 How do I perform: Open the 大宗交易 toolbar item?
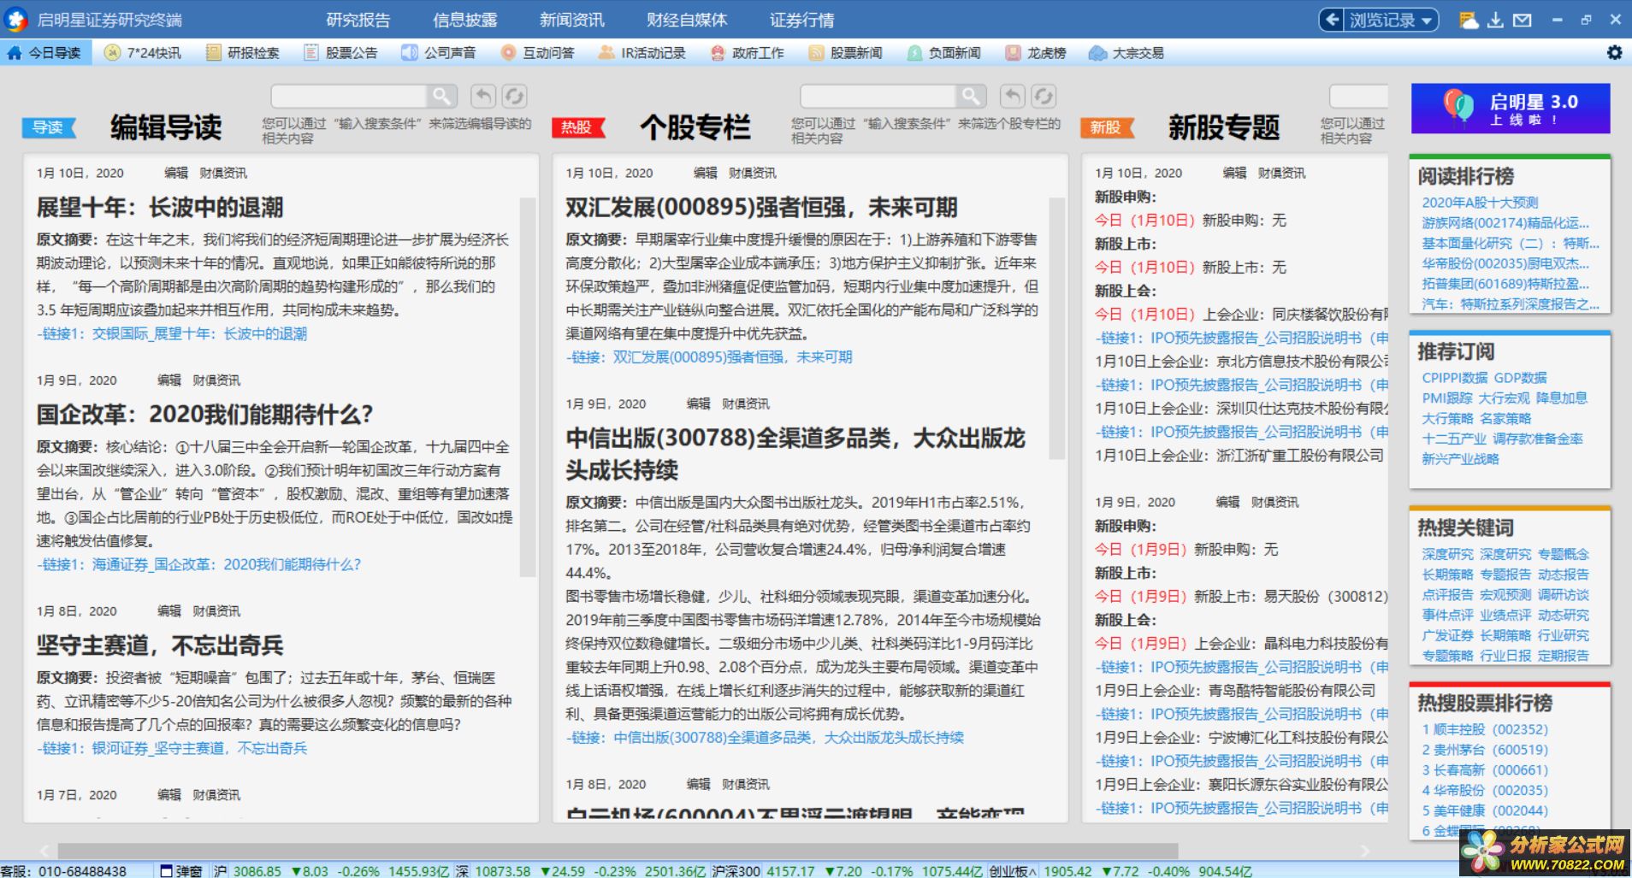1126,53
